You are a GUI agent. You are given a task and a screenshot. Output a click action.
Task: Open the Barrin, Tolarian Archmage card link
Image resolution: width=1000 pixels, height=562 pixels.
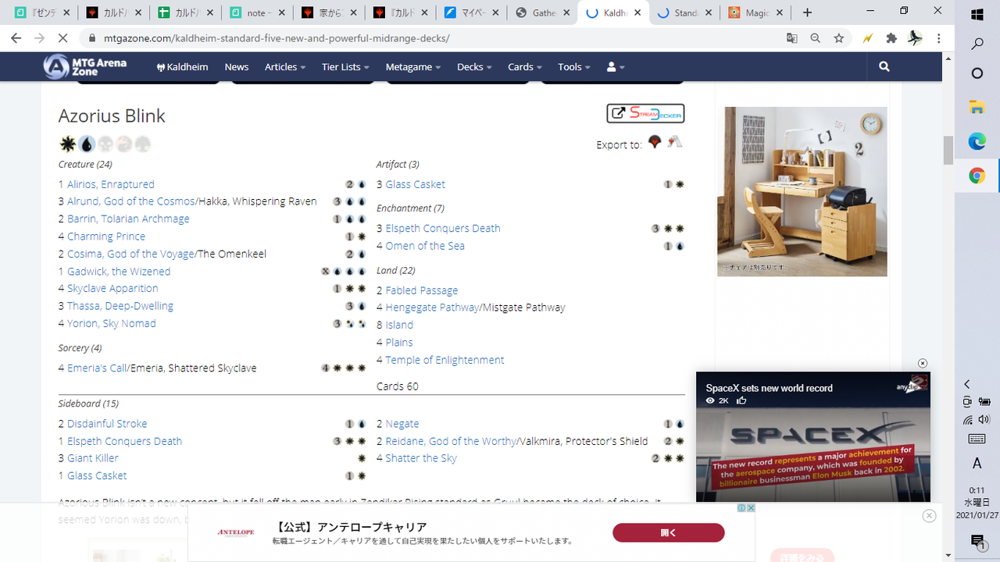tap(128, 219)
